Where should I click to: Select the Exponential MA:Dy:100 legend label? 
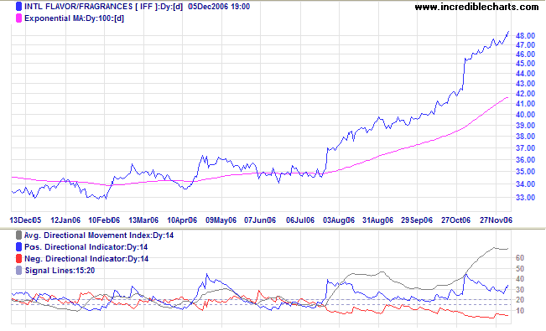74,18
